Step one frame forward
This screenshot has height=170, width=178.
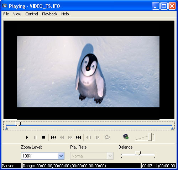tap(97, 137)
